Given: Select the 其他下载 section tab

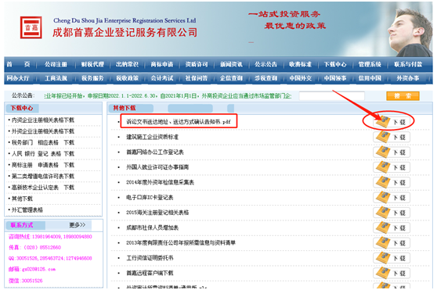Looking at the screenshot, I should (131, 108).
